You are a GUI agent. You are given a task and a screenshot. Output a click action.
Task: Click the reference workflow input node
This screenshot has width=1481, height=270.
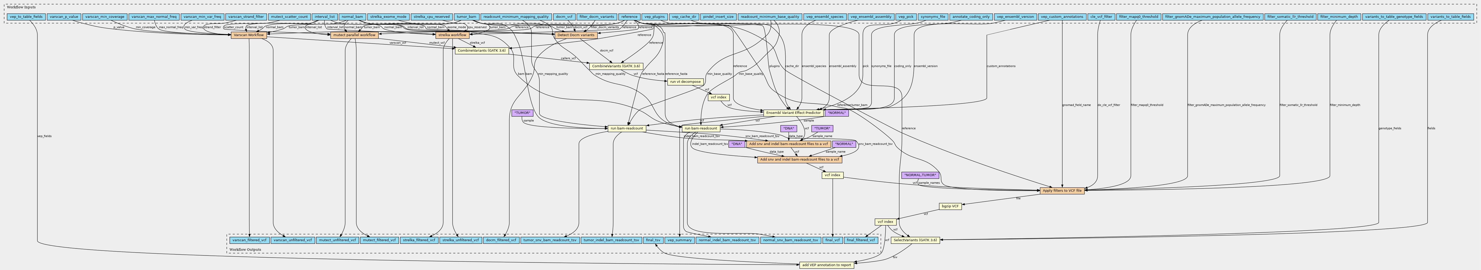pyautogui.click(x=629, y=17)
